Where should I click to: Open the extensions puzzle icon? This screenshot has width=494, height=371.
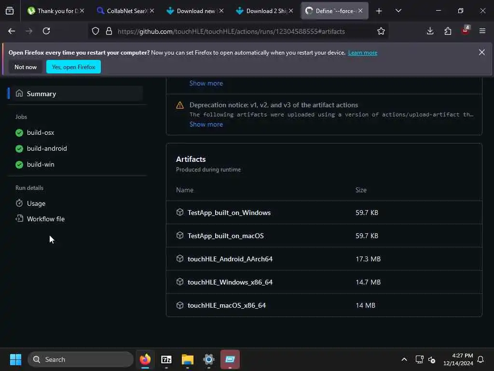pyautogui.click(x=448, y=31)
